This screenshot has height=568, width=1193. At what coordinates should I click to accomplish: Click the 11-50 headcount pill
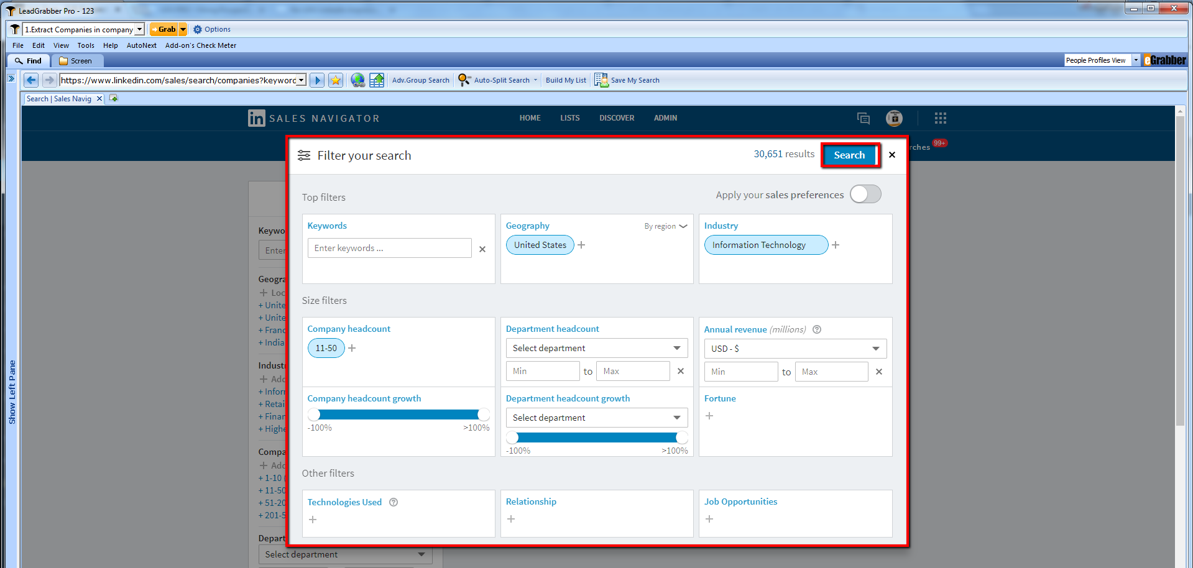coord(326,348)
